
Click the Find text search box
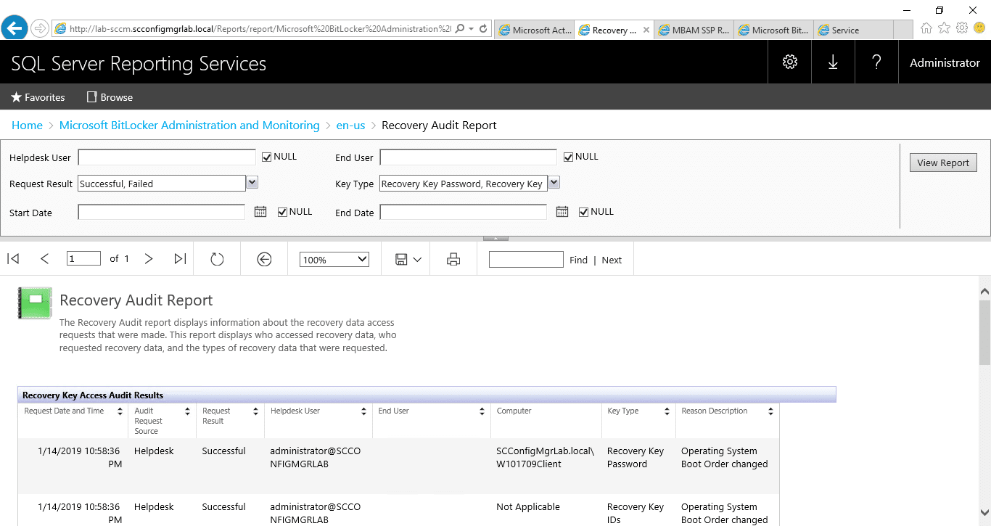tap(526, 259)
